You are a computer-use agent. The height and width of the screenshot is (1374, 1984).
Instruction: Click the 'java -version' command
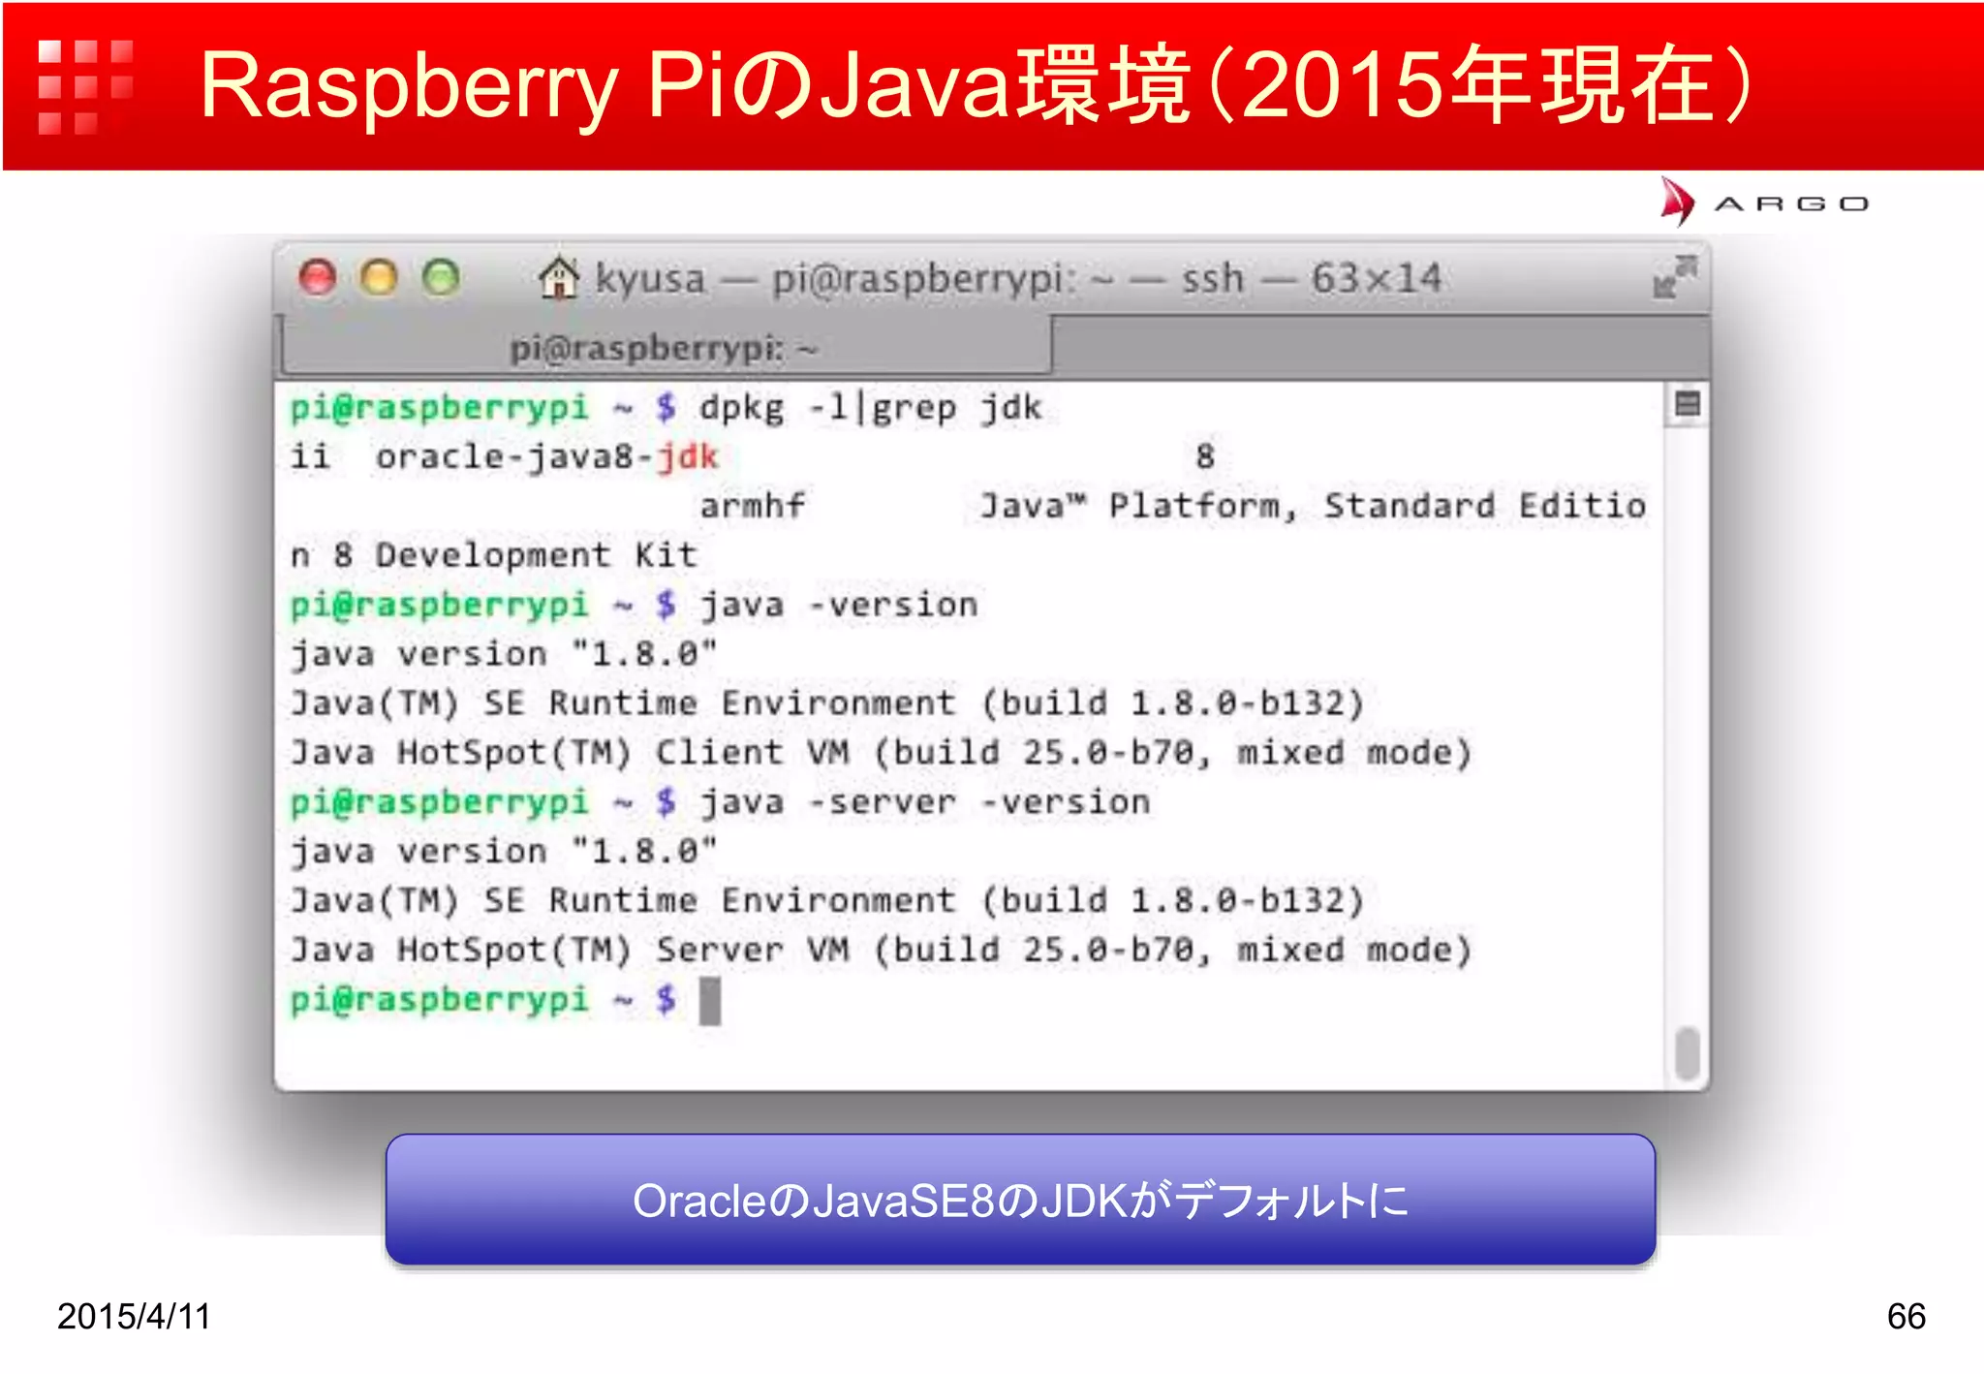[x=838, y=606]
